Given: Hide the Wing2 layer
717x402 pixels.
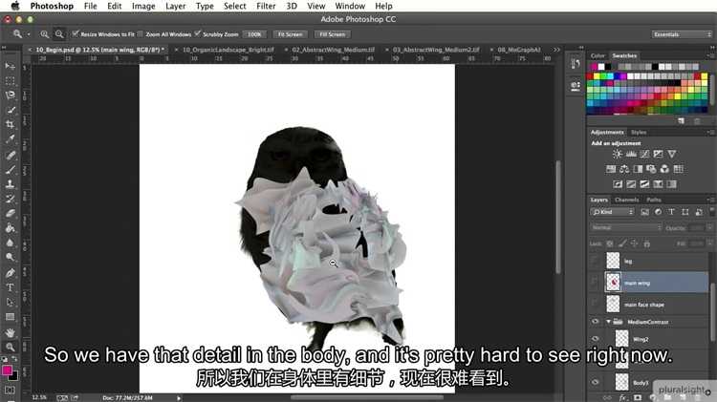Looking at the screenshot, I should coord(595,339).
